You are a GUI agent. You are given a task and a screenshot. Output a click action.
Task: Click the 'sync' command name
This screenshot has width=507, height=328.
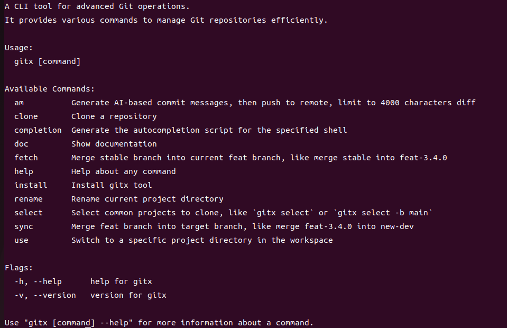click(24, 226)
